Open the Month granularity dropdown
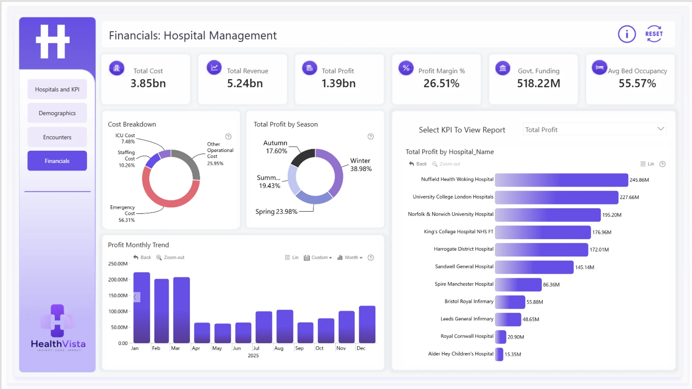The height and width of the screenshot is (389, 692). pos(350,258)
